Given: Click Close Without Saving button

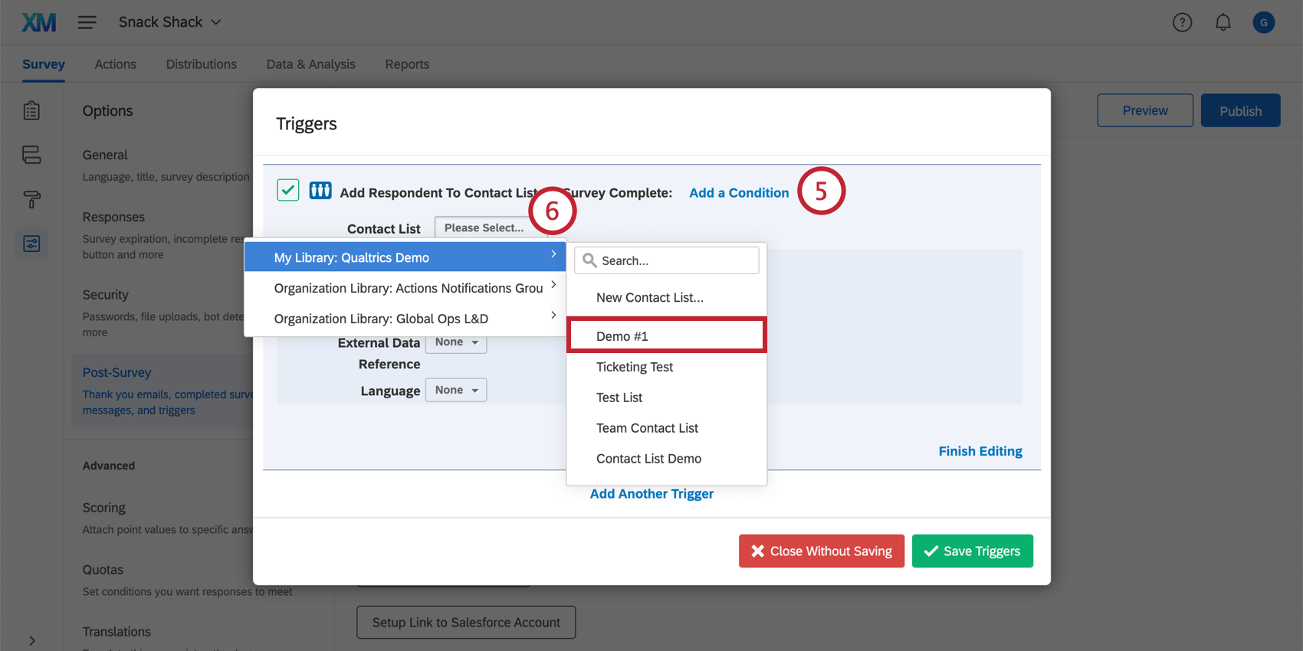Looking at the screenshot, I should tap(822, 551).
